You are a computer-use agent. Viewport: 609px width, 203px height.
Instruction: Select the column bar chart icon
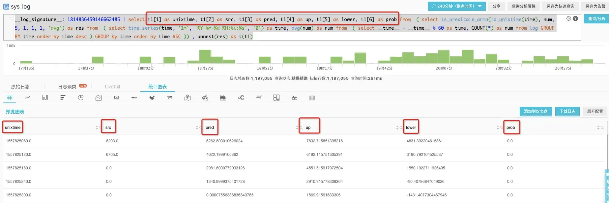45,98
